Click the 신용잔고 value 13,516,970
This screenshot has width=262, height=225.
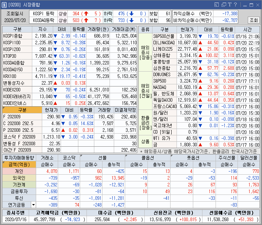click(x=160, y=219)
